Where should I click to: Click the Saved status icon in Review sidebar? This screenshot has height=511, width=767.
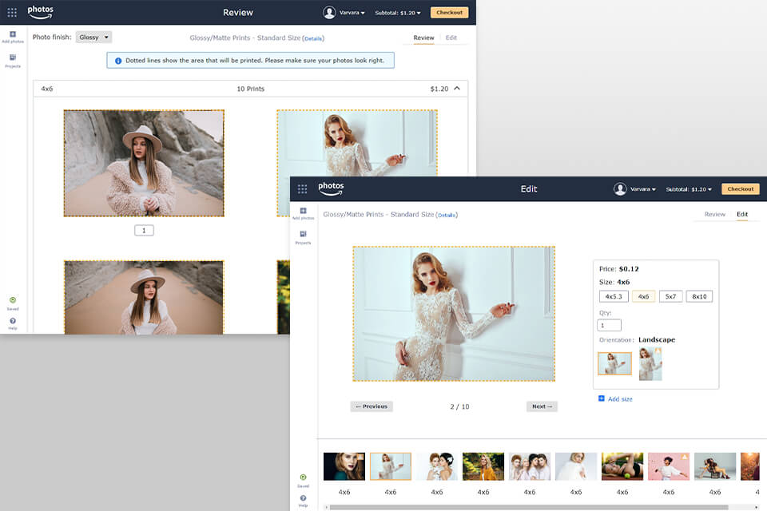(x=12, y=300)
